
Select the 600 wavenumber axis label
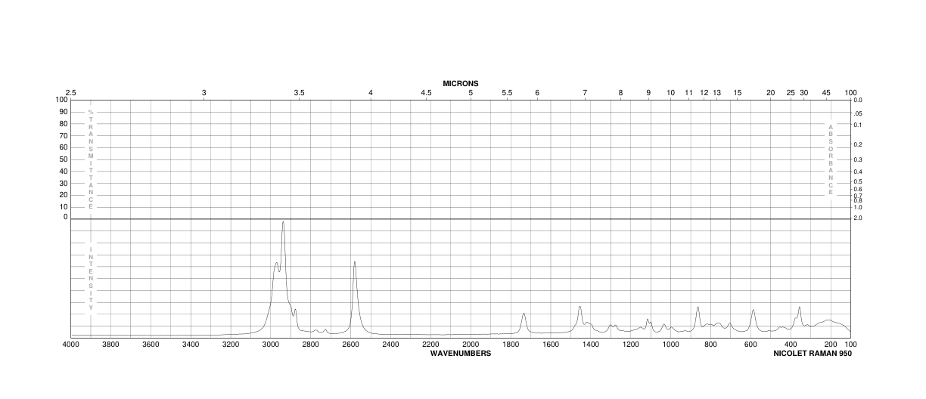(x=750, y=345)
